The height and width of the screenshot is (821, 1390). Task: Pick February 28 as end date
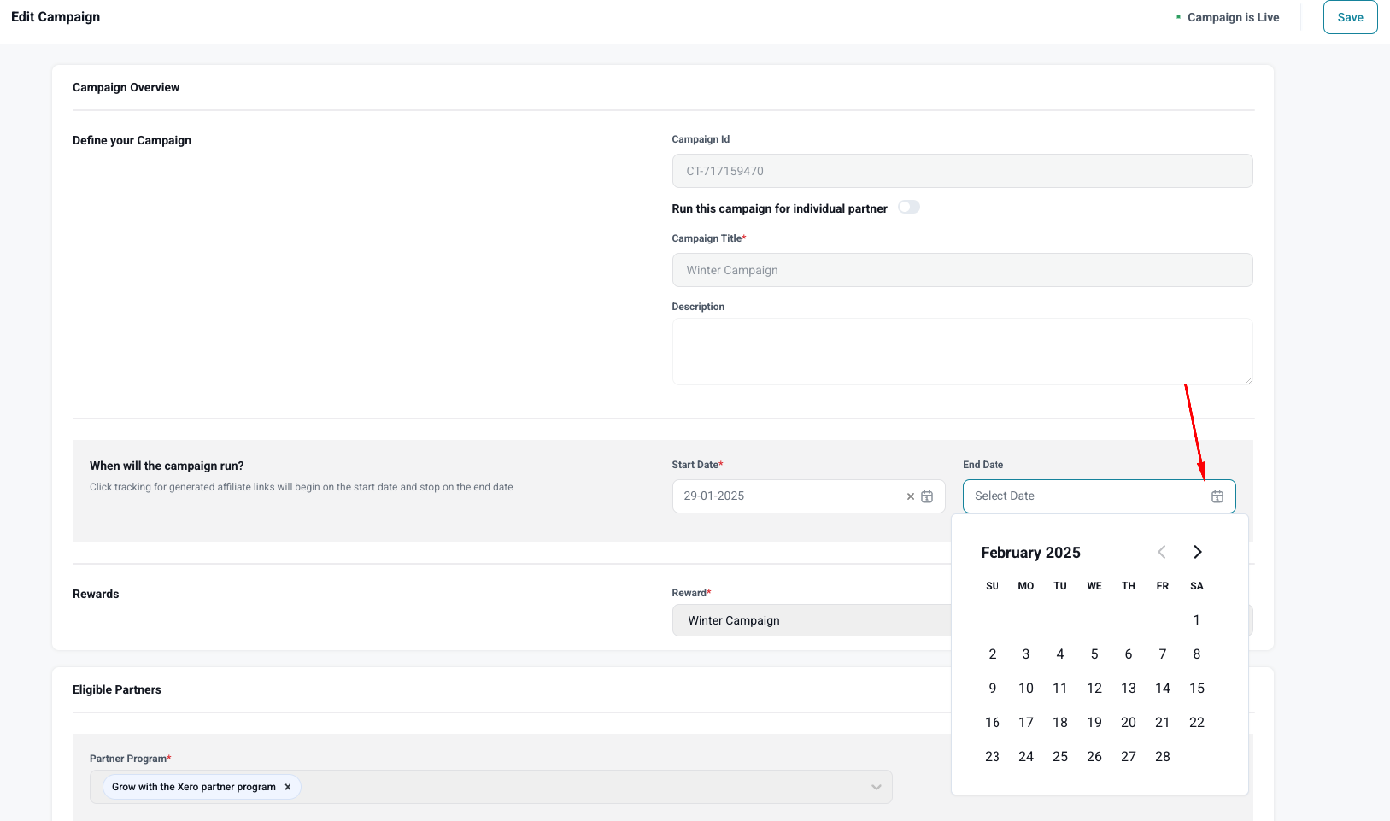(x=1162, y=757)
